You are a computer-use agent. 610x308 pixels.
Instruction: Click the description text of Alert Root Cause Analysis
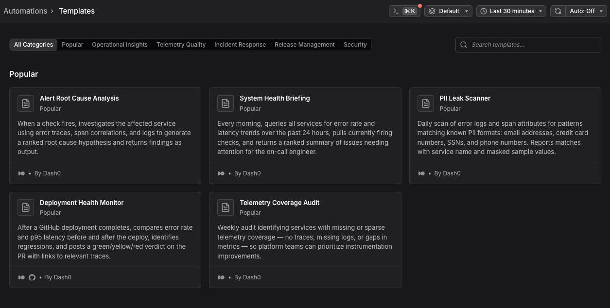105,137
